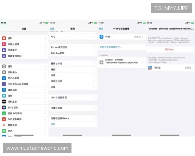Tap the 待机显示 StandBy icon
Screen dimensions: 195x156
(x=4, y=102)
